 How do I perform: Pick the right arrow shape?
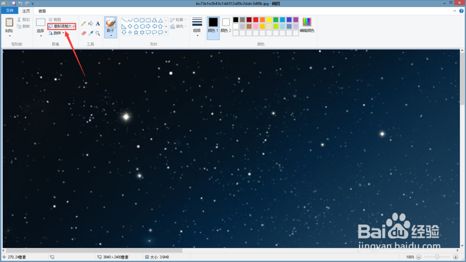[x=148, y=27]
